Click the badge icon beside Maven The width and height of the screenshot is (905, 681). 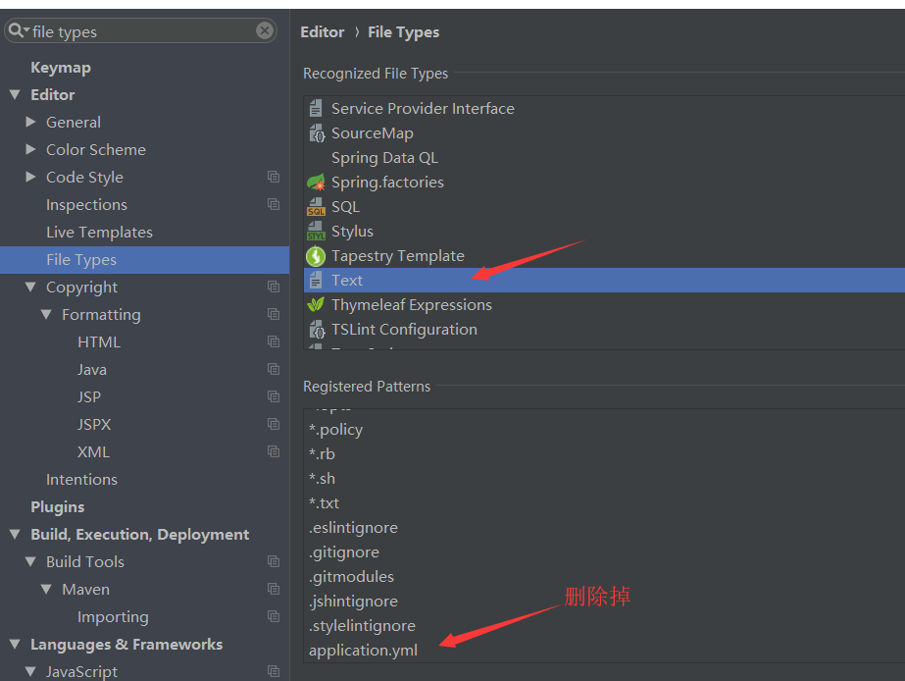click(273, 589)
